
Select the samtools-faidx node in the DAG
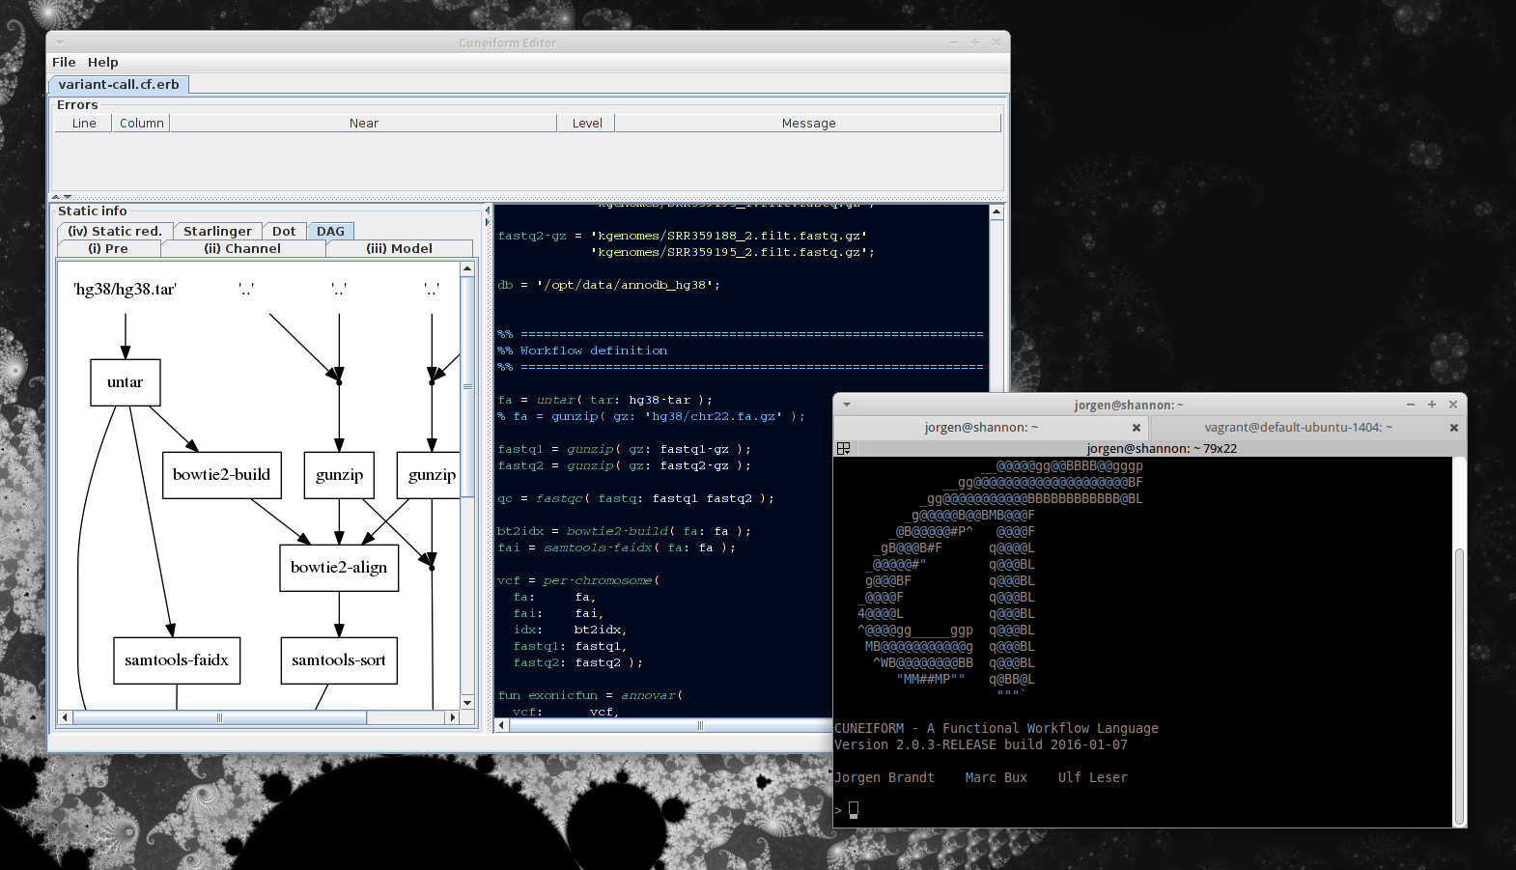tap(177, 660)
